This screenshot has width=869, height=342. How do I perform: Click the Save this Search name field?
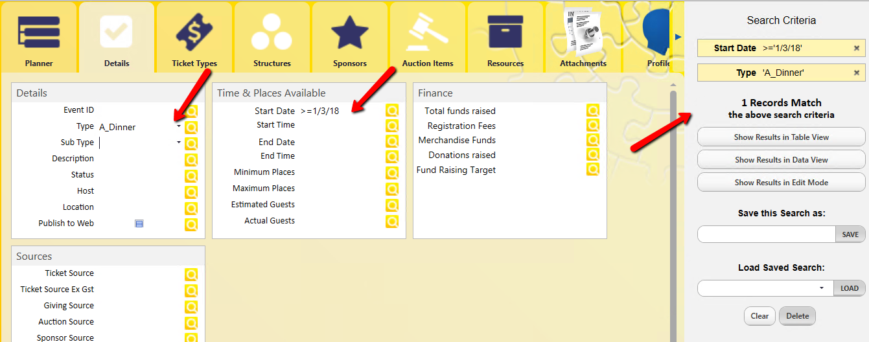click(x=766, y=234)
